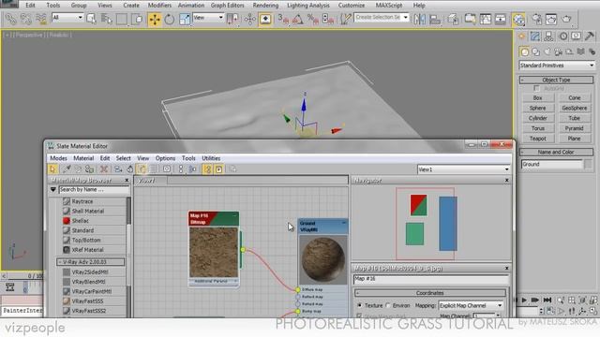This screenshot has height=337, width=600.
Task: Switch to the Display command panel tab
Action: (576, 37)
